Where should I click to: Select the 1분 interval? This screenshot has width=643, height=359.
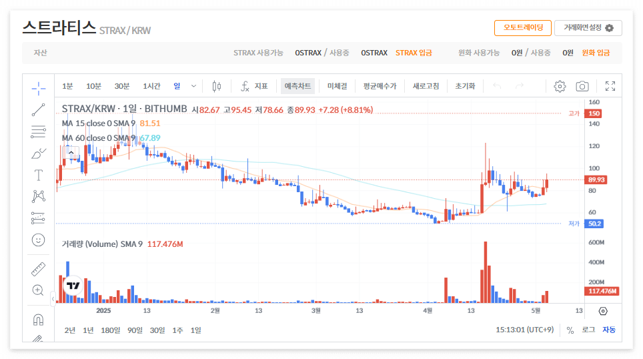pyautogui.click(x=67, y=86)
